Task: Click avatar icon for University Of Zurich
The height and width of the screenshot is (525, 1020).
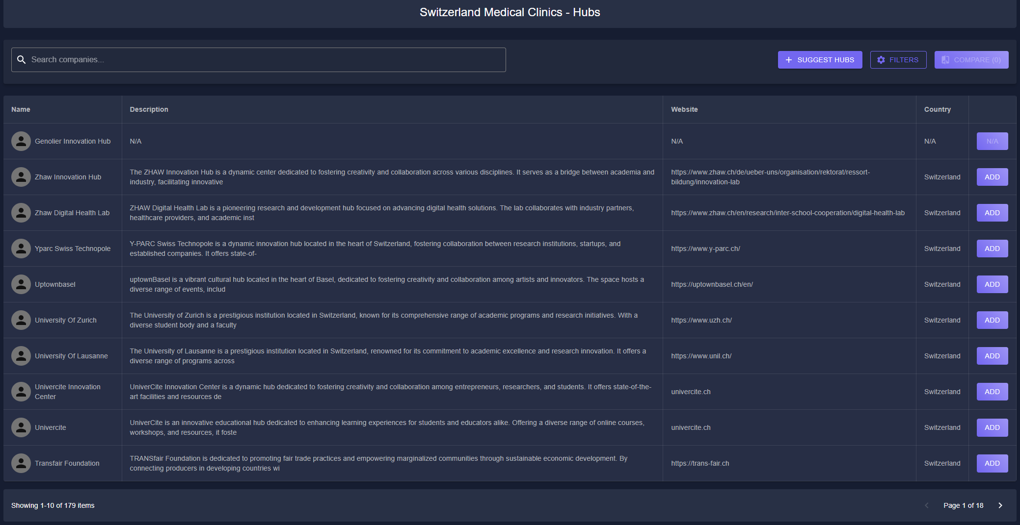Action: [21, 320]
